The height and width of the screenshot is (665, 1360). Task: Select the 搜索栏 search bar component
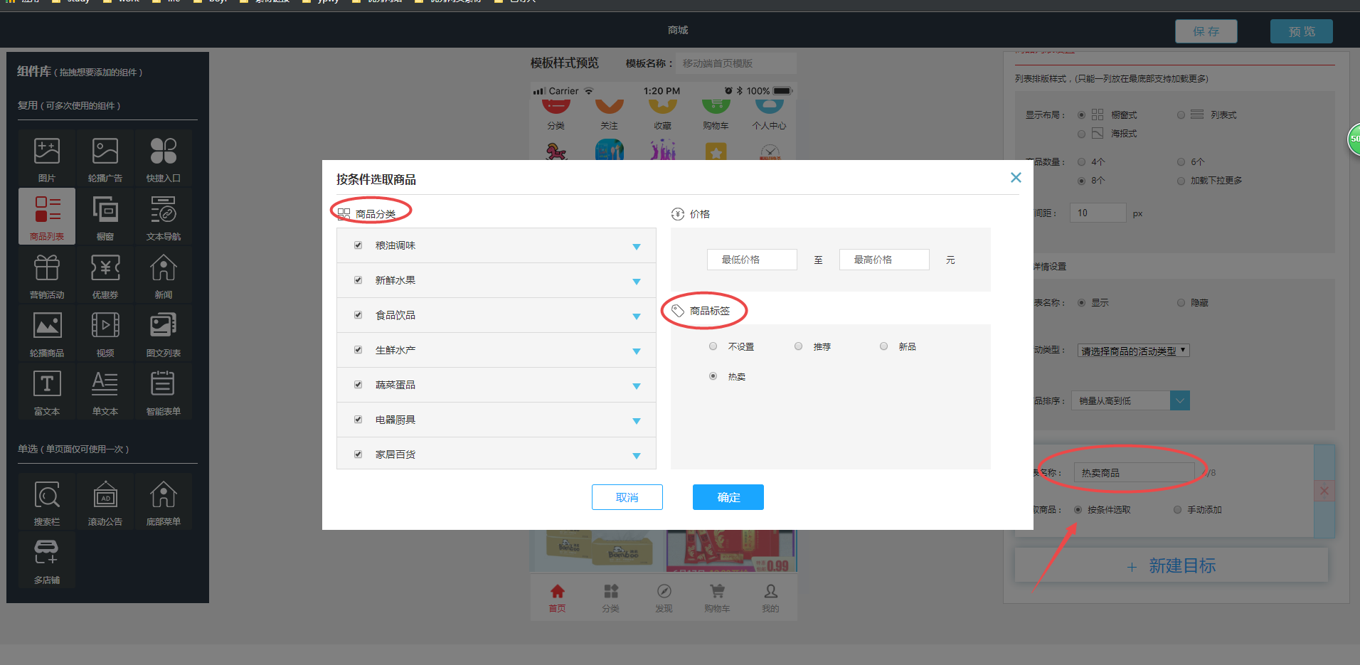coord(47,496)
